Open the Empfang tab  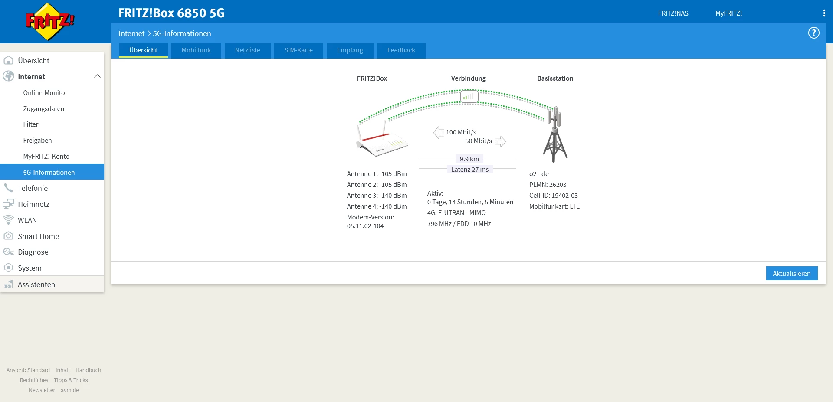click(x=350, y=50)
